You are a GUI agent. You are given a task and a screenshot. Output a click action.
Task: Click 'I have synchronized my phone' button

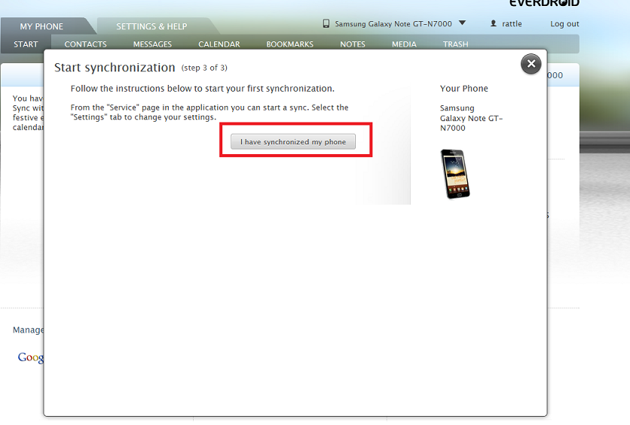293,141
